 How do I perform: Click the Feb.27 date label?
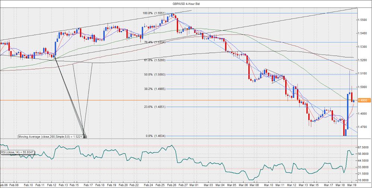183,185
